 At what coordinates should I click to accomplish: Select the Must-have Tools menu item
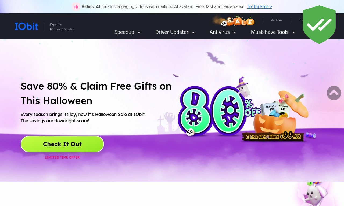[x=270, y=32]
